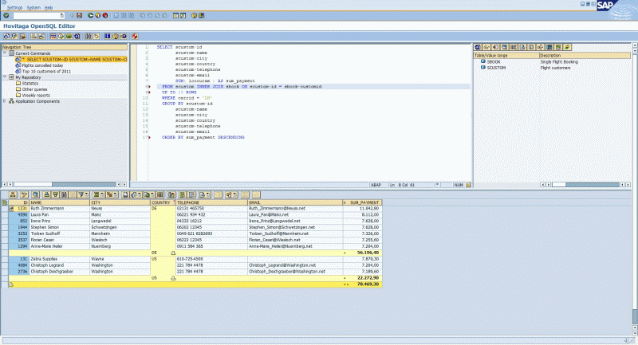Click the editor's NUM status bar indicator
638x345 pixels.
tap(459, 185)
